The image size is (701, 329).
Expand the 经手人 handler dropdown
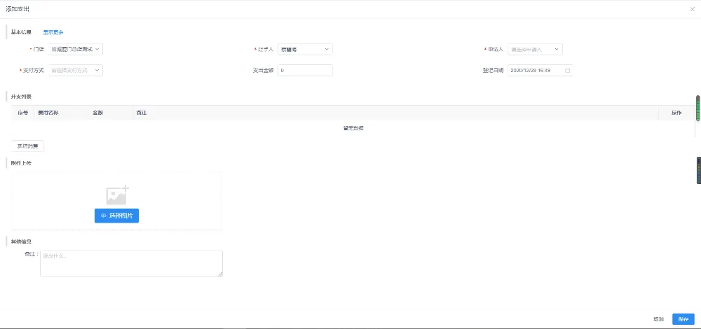[x=305, y=49]
